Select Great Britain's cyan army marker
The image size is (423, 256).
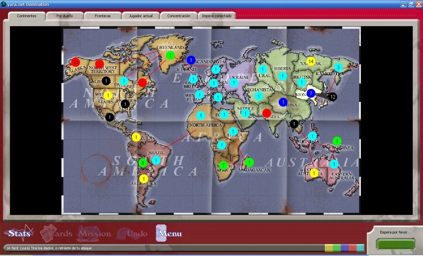point(193,79)
